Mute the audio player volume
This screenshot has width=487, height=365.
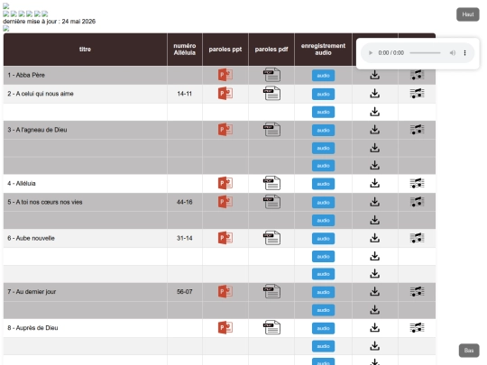click(x=453, y=53)
